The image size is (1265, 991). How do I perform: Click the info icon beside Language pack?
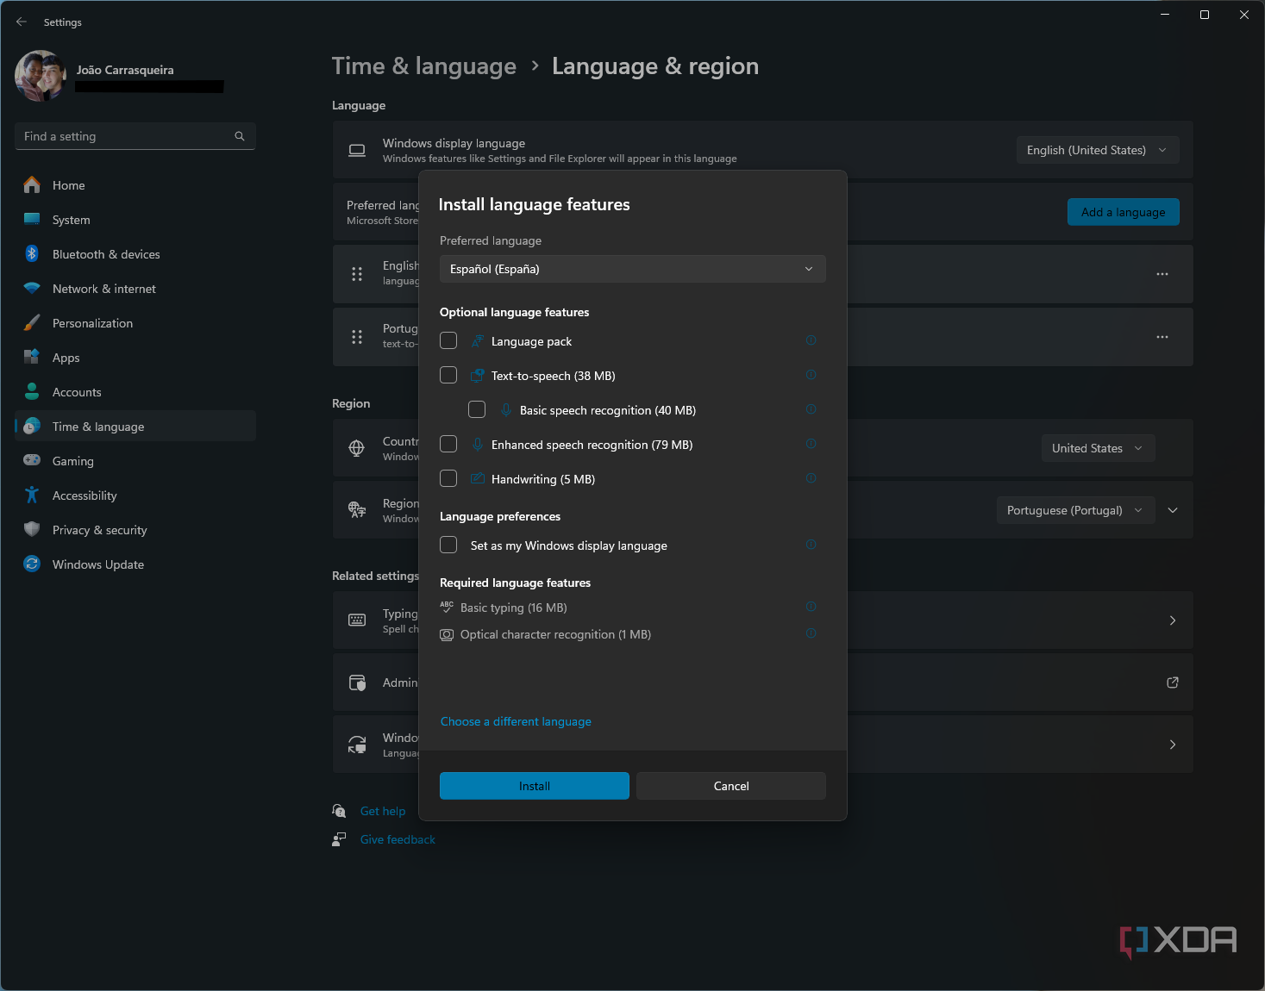[811, 340]
